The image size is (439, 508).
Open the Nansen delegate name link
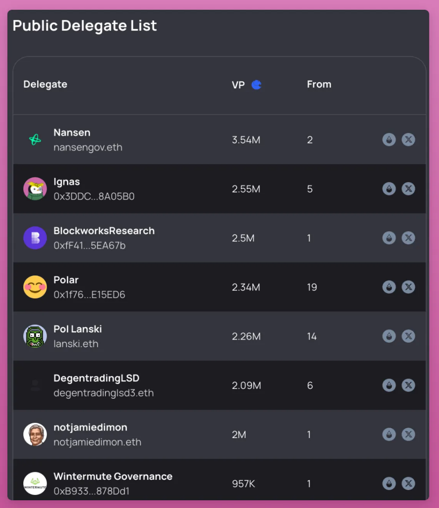72,132
